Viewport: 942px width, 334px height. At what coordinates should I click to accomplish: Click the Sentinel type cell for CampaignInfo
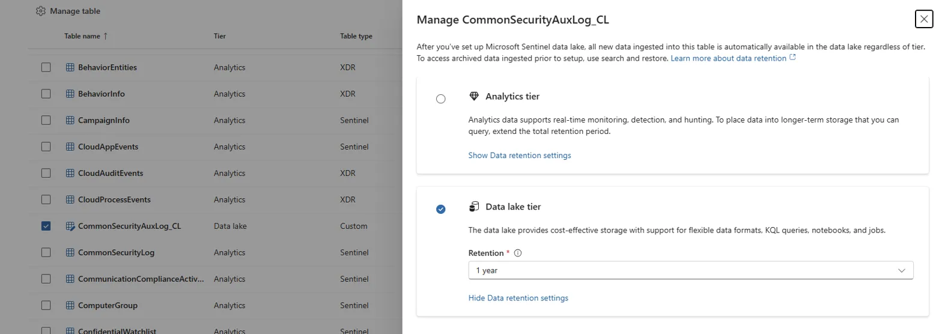[354, 120]
